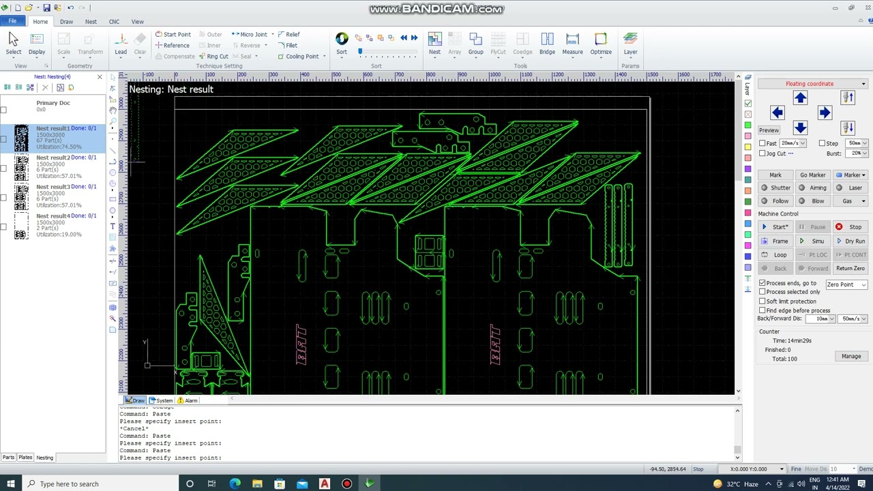Click the Group tool icon
The image size is (873, 491).
(x=475, y=44)
